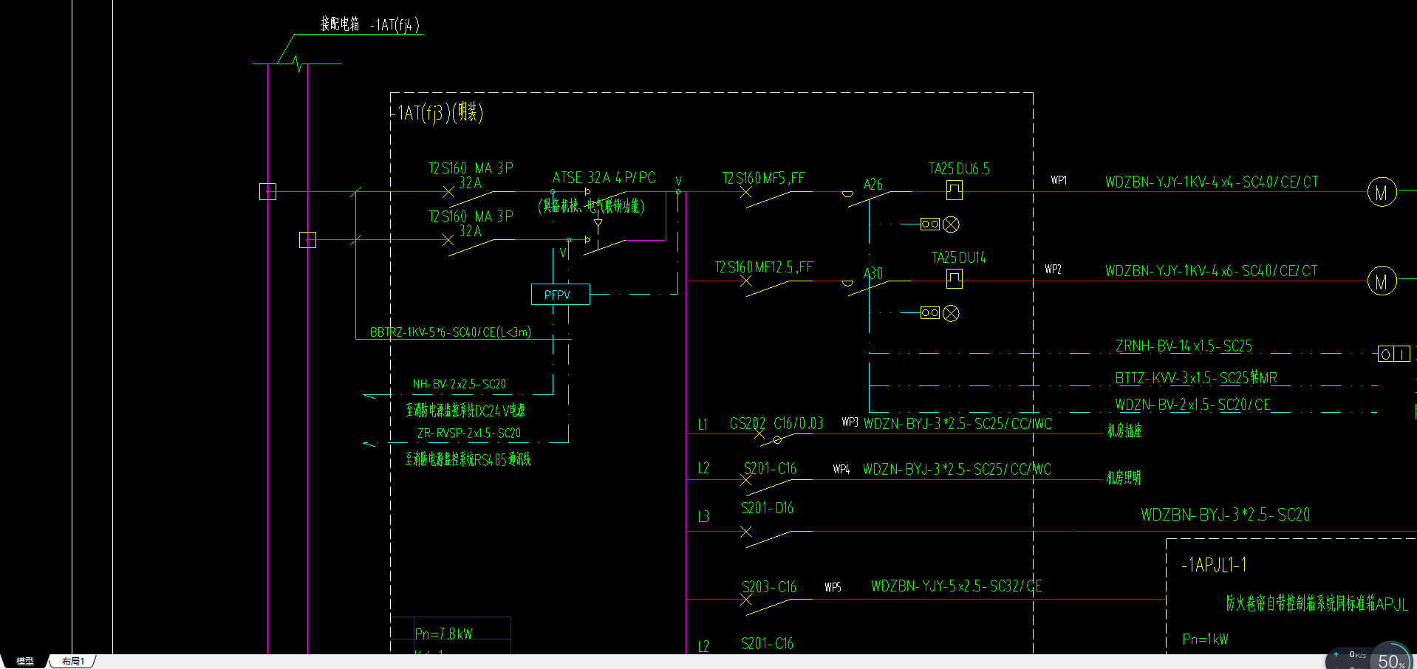
Task: Select the PFPV block in the drawing
Action: tap(561, 294)
